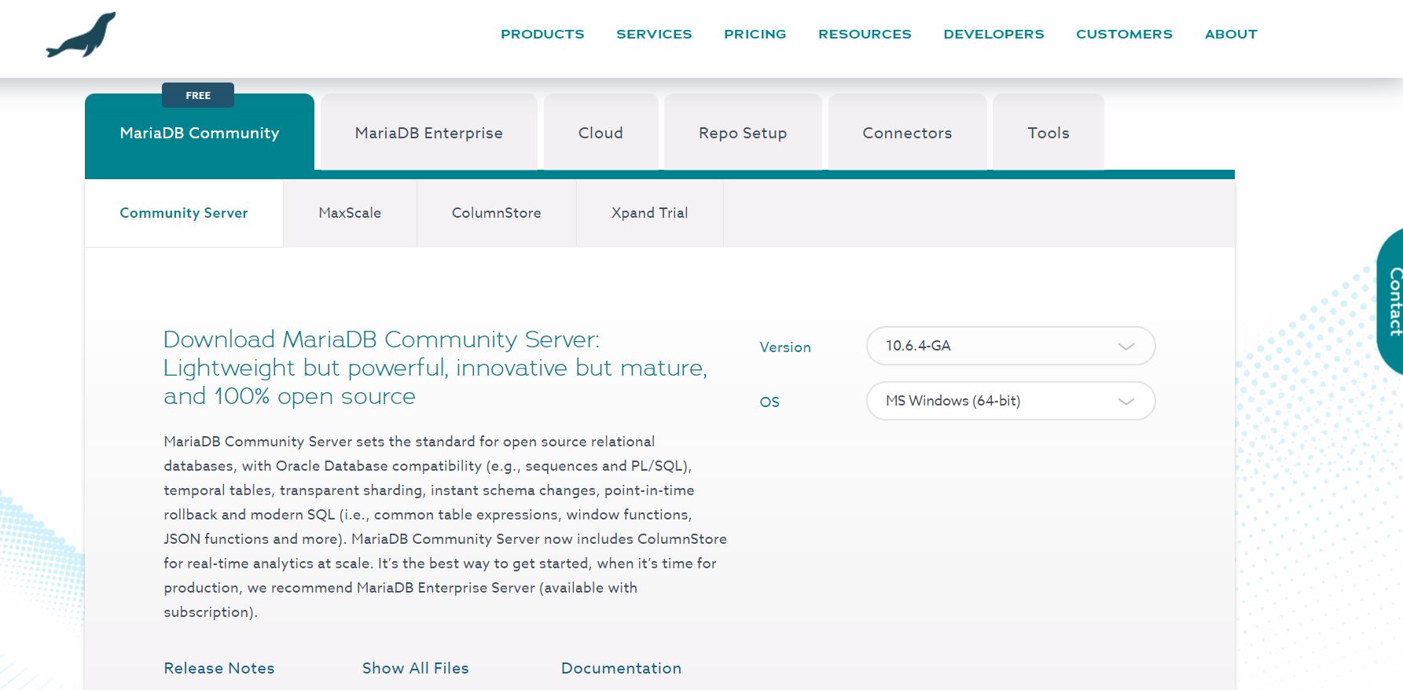
Task: Open the Developers navigation menu
Action: click(x=993, y=34)
